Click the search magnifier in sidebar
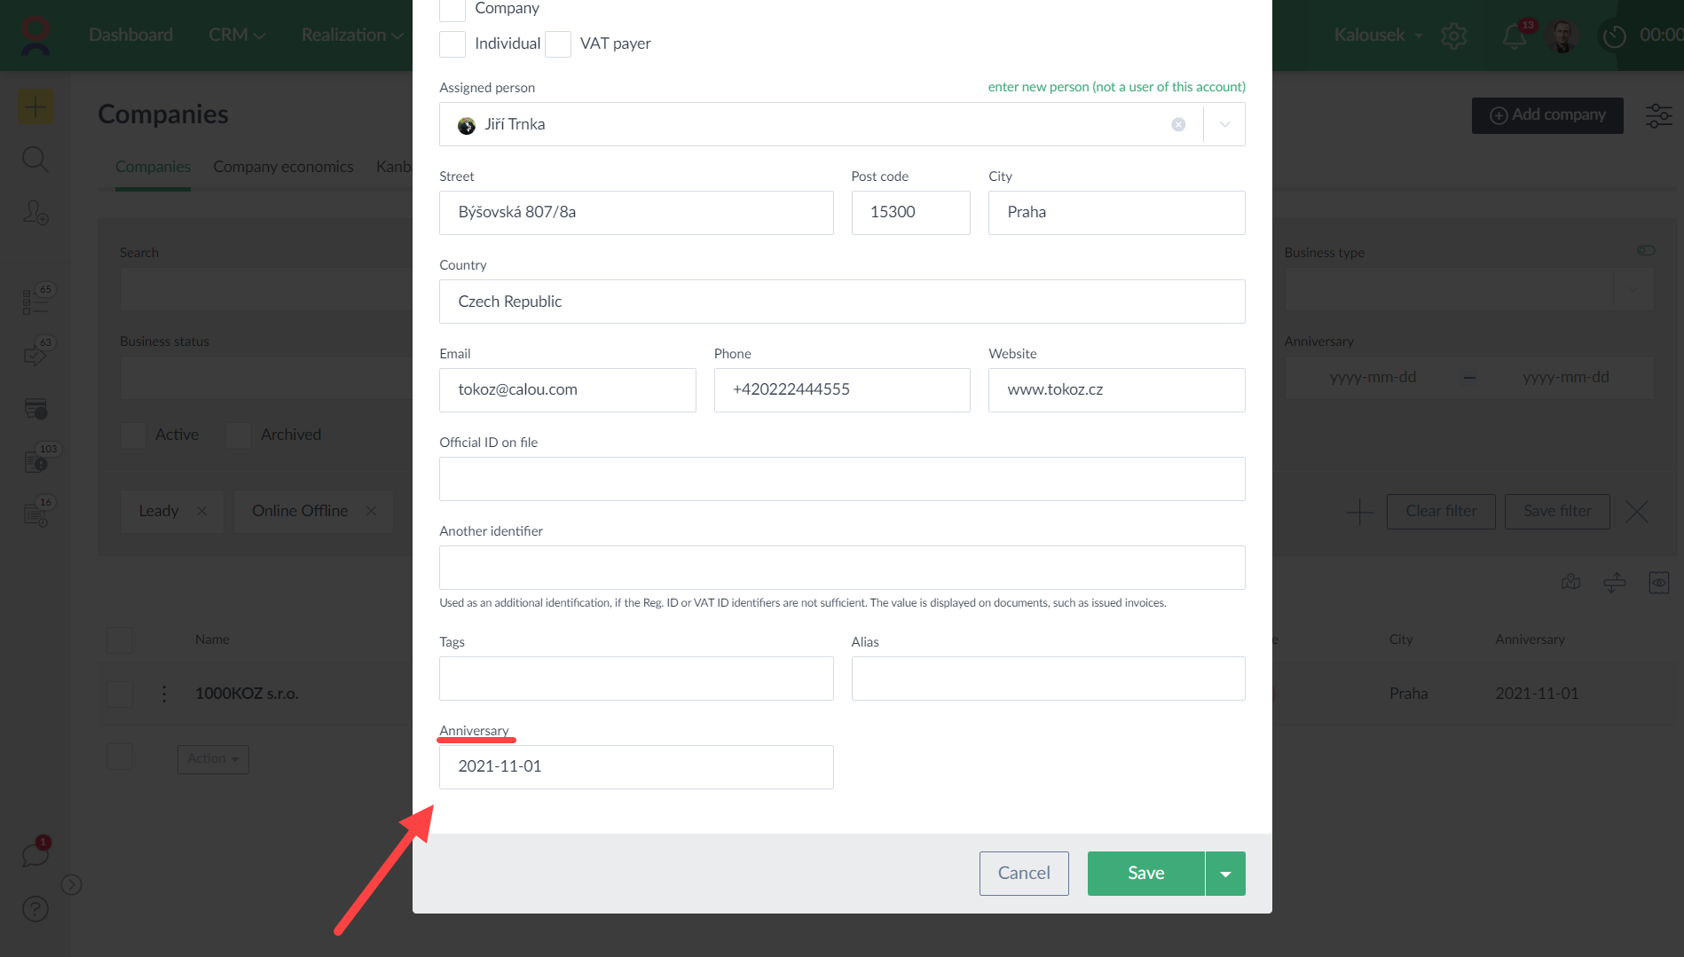 (35, 160)
